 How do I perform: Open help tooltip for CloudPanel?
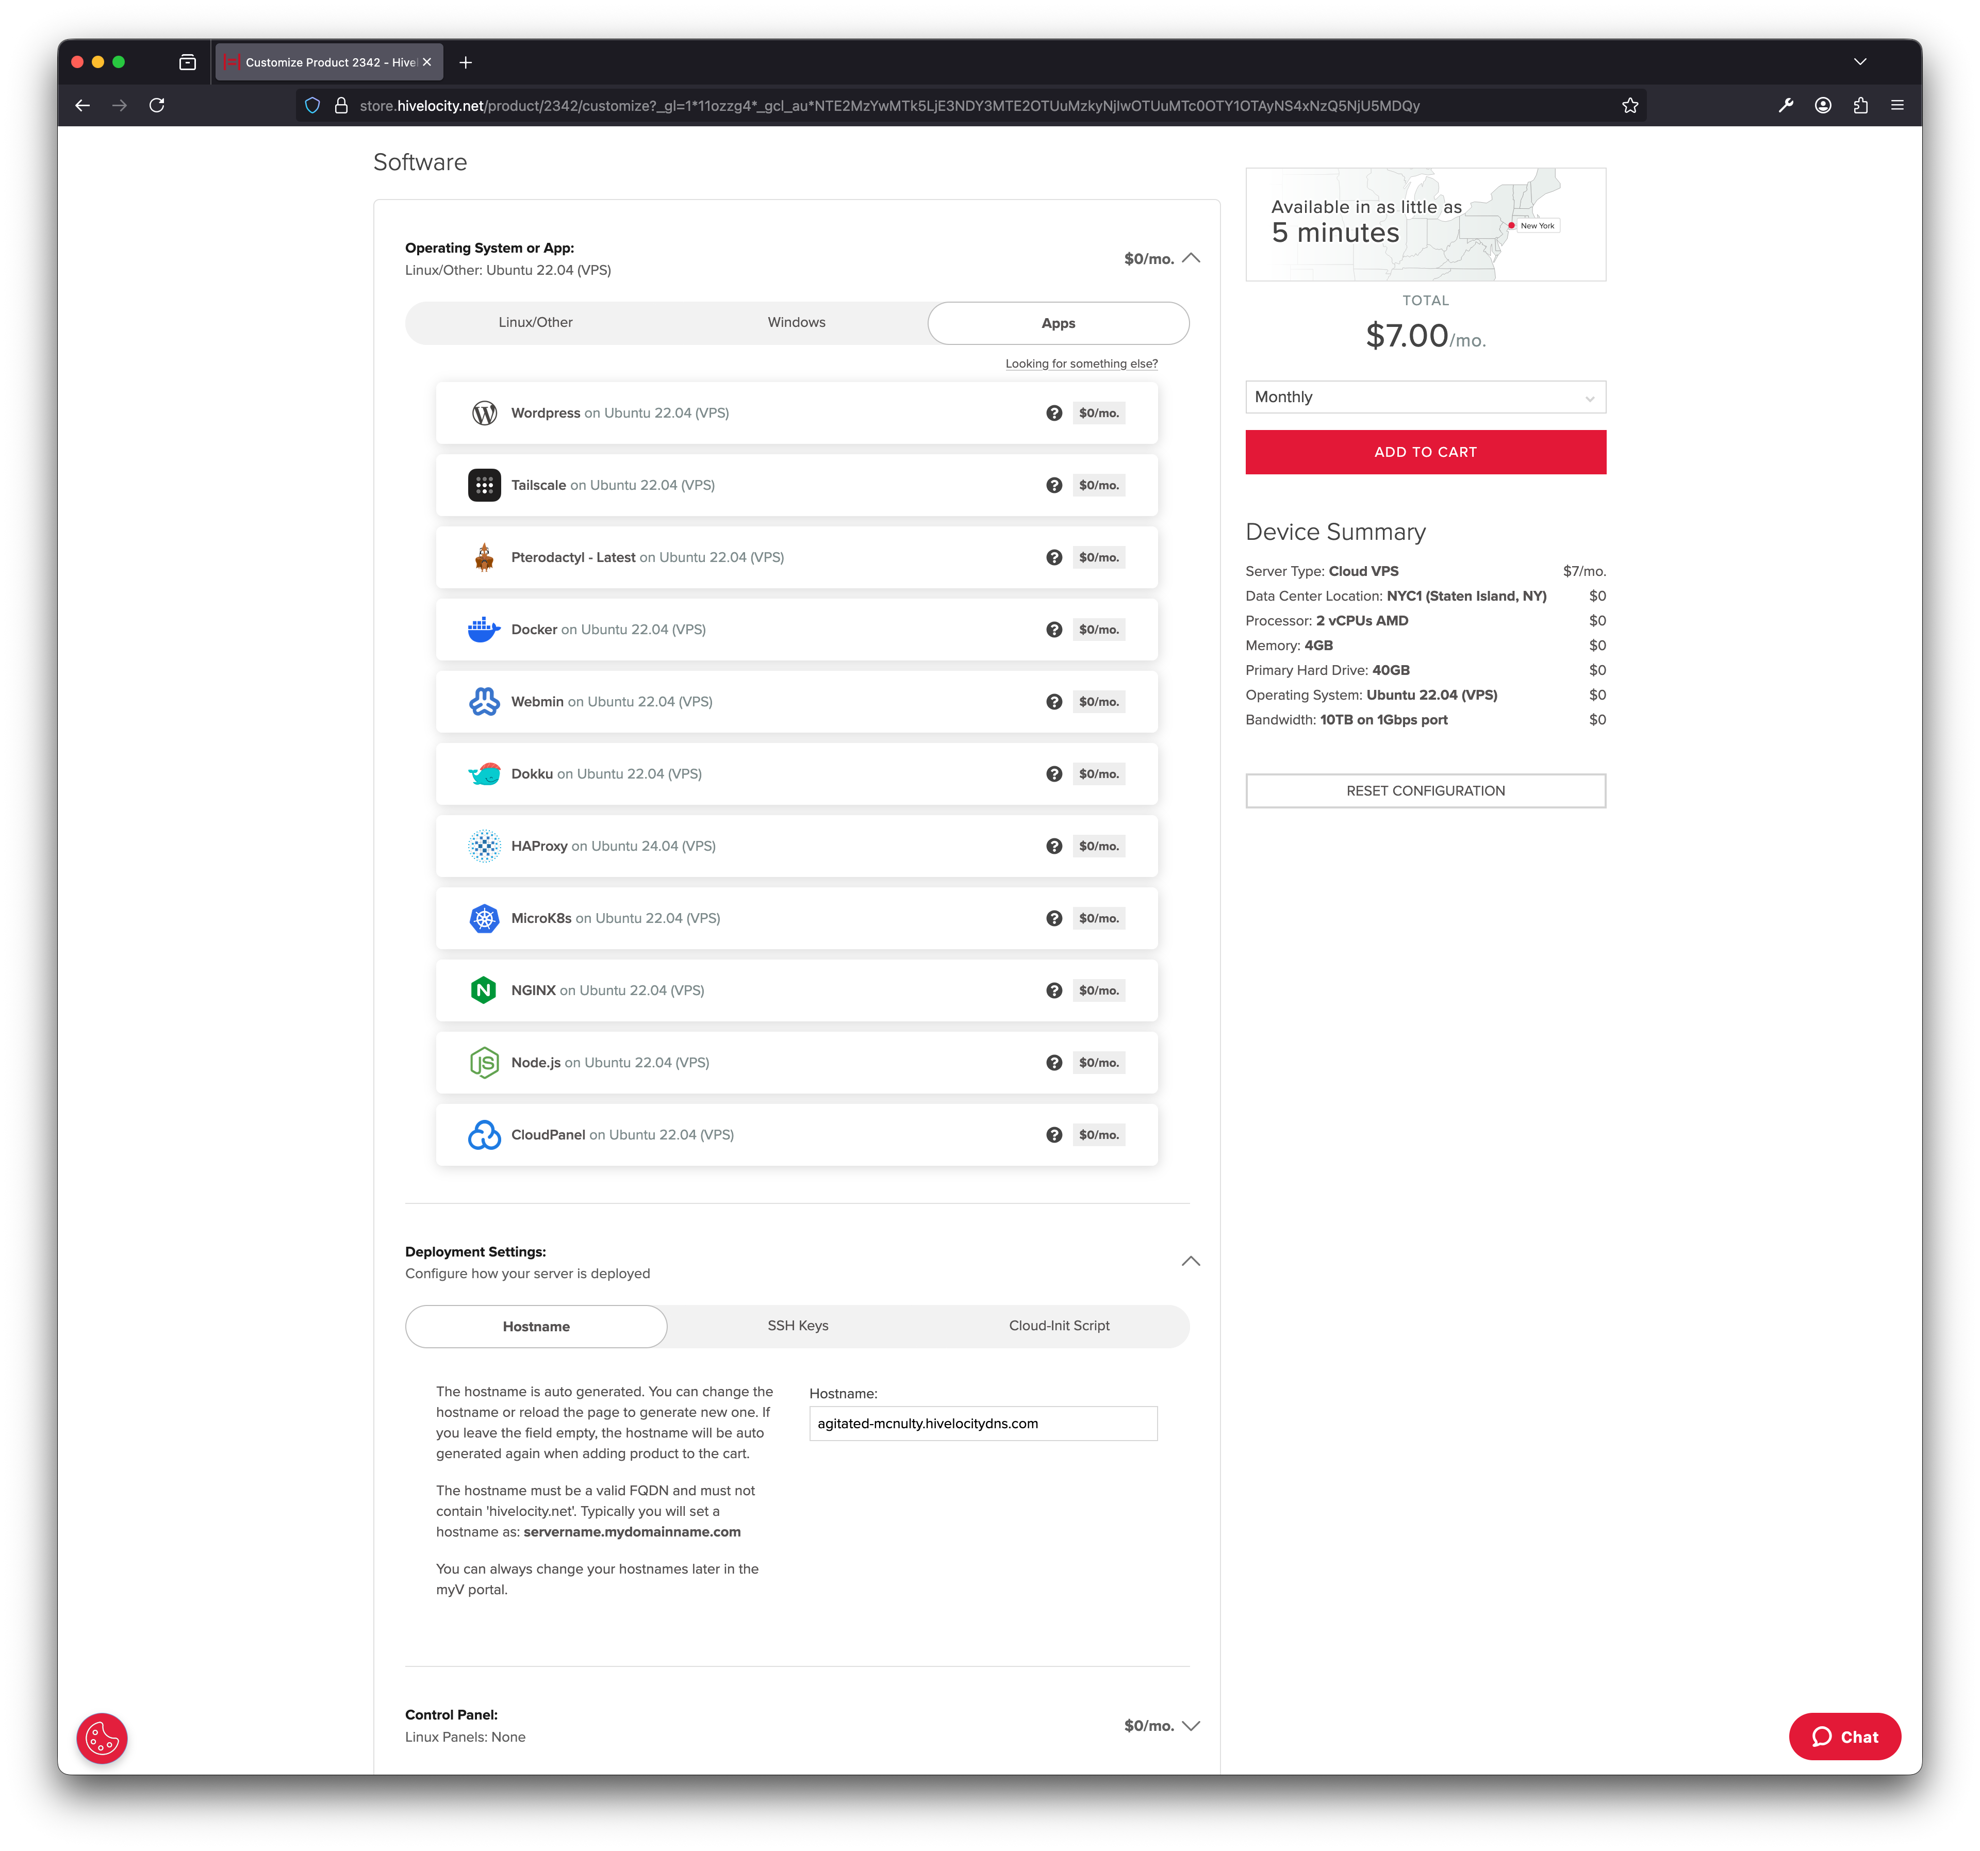(x=1054, y=1135)
